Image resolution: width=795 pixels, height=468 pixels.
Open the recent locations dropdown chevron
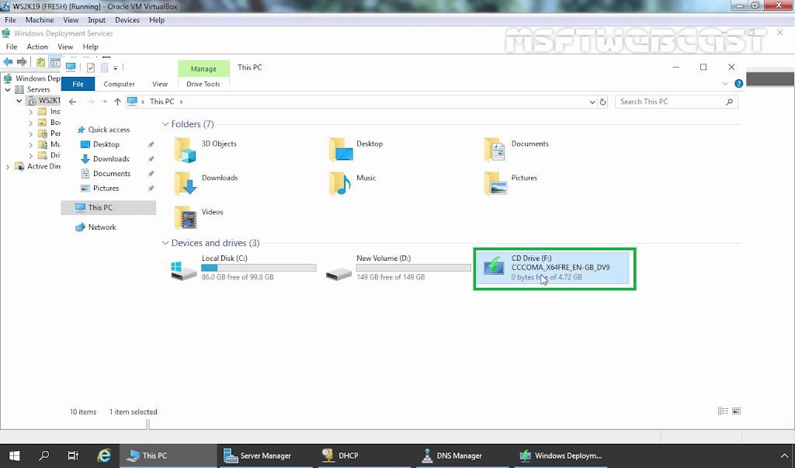105,102
